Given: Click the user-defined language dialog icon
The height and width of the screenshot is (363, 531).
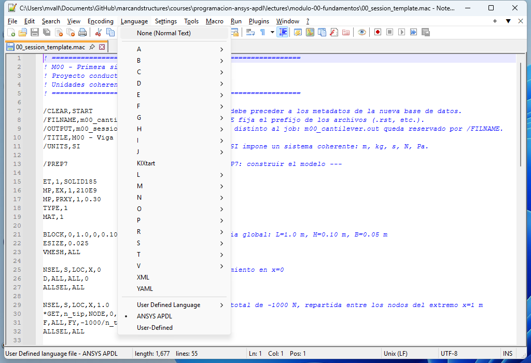Looking at the screenshot, I should (298, 33).
